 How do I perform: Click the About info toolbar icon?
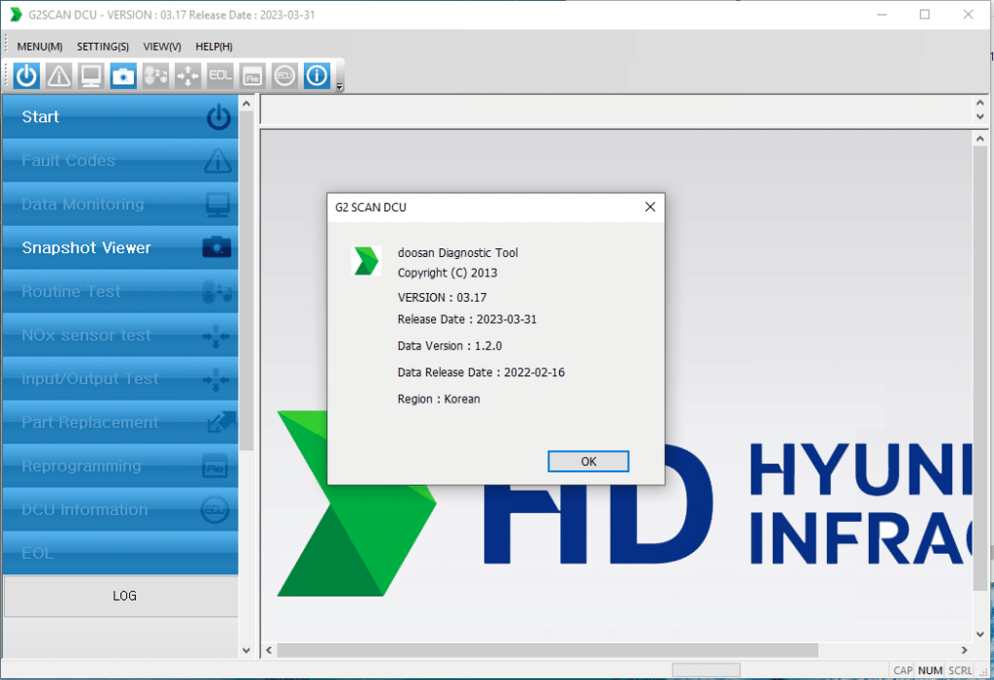click(x=317, y=76)
